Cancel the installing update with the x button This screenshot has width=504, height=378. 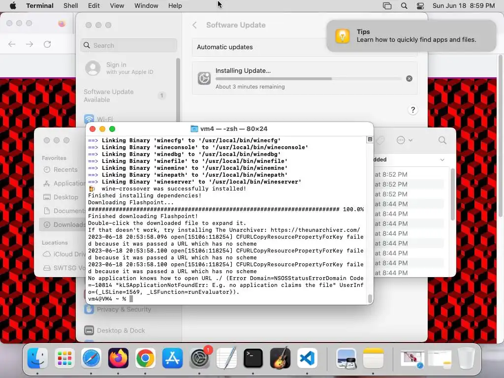pos(409,78)
